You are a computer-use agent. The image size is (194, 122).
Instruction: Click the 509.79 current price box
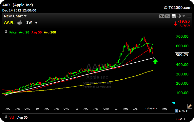pyautogui.click(x=182, y=55)
